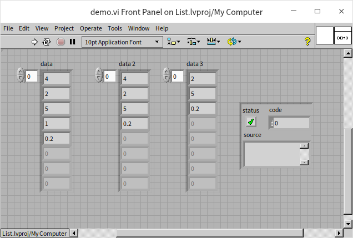The image size is (353, 238).
Task: Click the Run arrow button
Action: (x=34, y=42)
